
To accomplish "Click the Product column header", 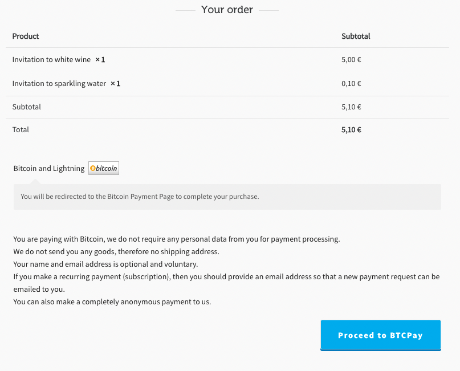I will tap(26, 36).
